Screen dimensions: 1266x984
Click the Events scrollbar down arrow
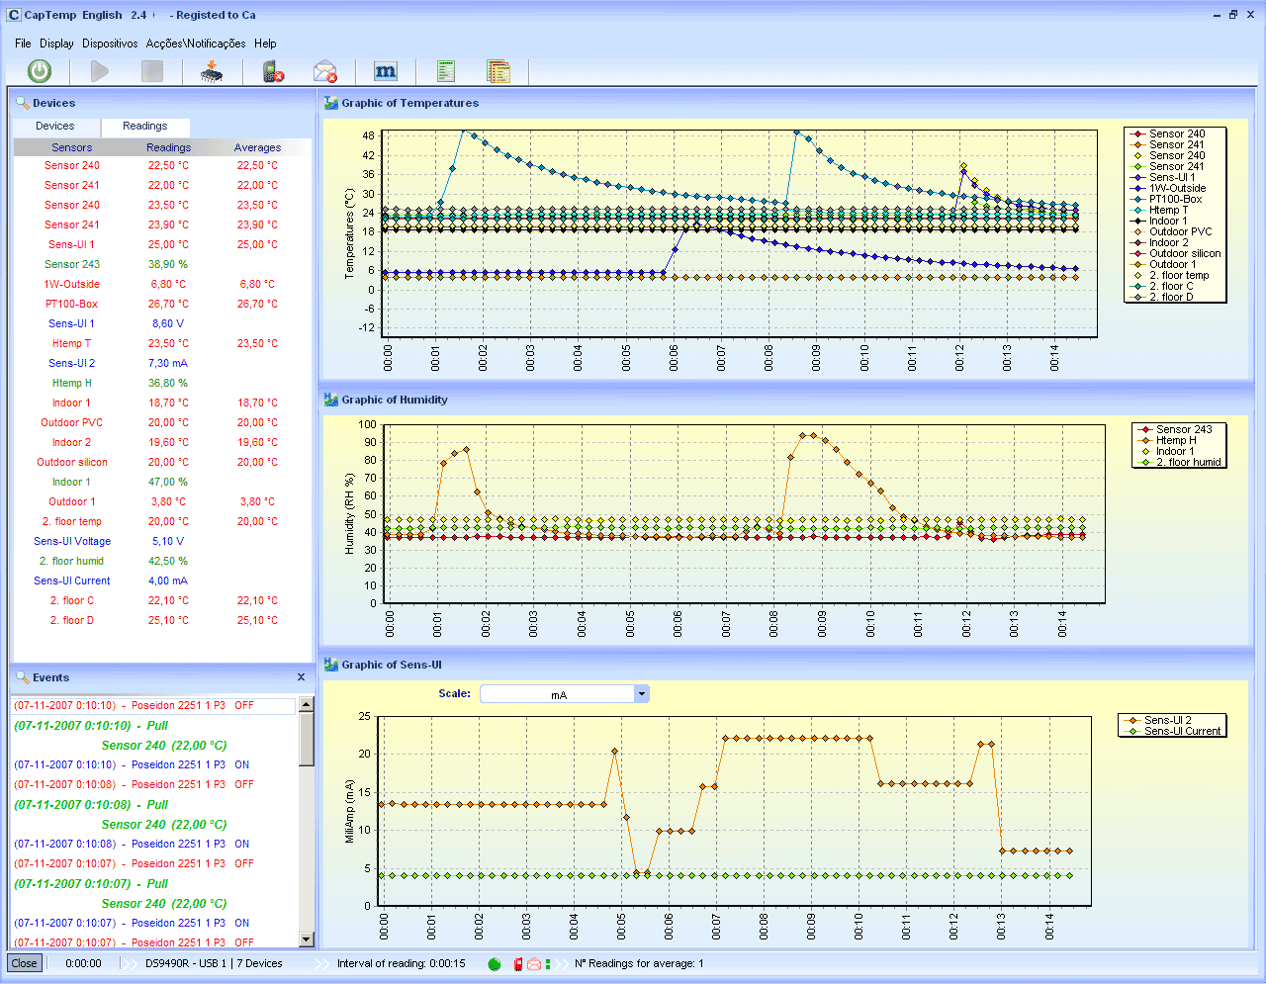pyautogui.click(x=307, y=939)
